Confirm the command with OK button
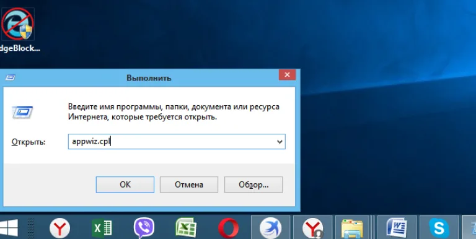This screenshot has height=239, width=476. coord(125,185)
